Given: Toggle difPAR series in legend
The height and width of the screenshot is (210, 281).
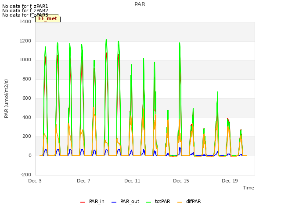Looking at the screenshot, I should click(189, 201).
